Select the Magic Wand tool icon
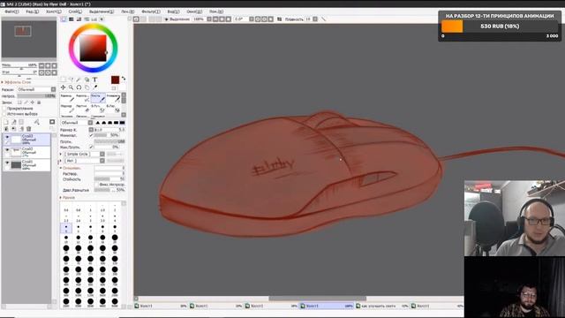Screen dimensions: 565x318 click(79, 79)
